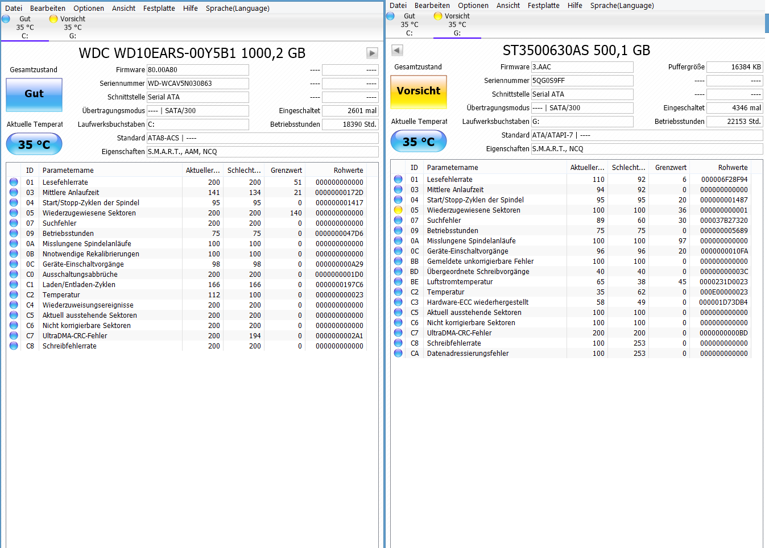Open Bearbeiten menu in left window
The image size is (769, 548).
(48, 9)
